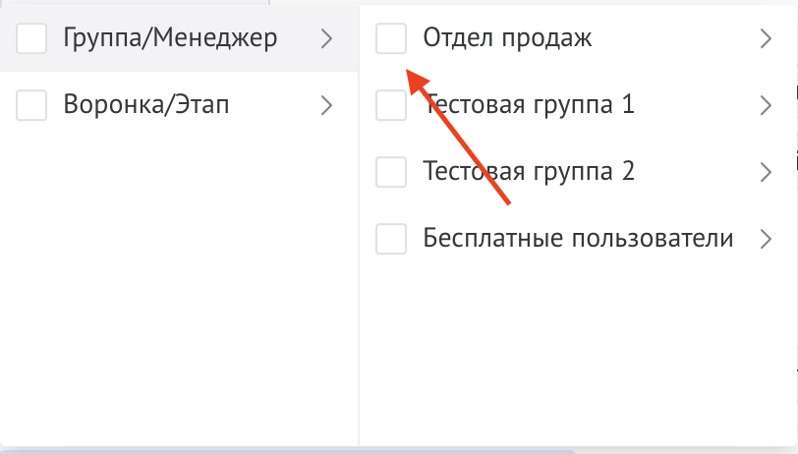Select the Воронка/Этап menu item
The image size is (798, 454).
tap(146, 105)
